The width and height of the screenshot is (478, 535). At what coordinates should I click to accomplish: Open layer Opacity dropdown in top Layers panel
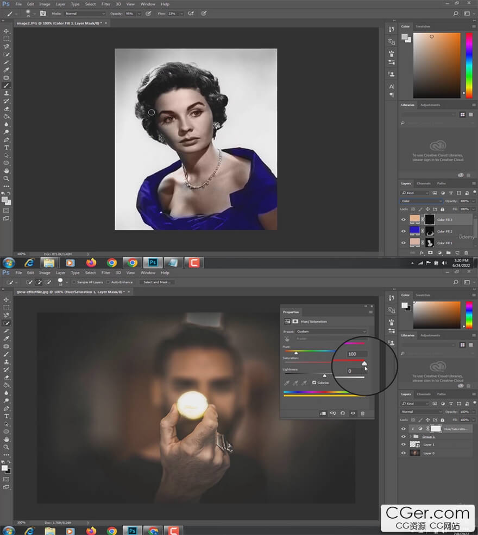tap(473, 201)
